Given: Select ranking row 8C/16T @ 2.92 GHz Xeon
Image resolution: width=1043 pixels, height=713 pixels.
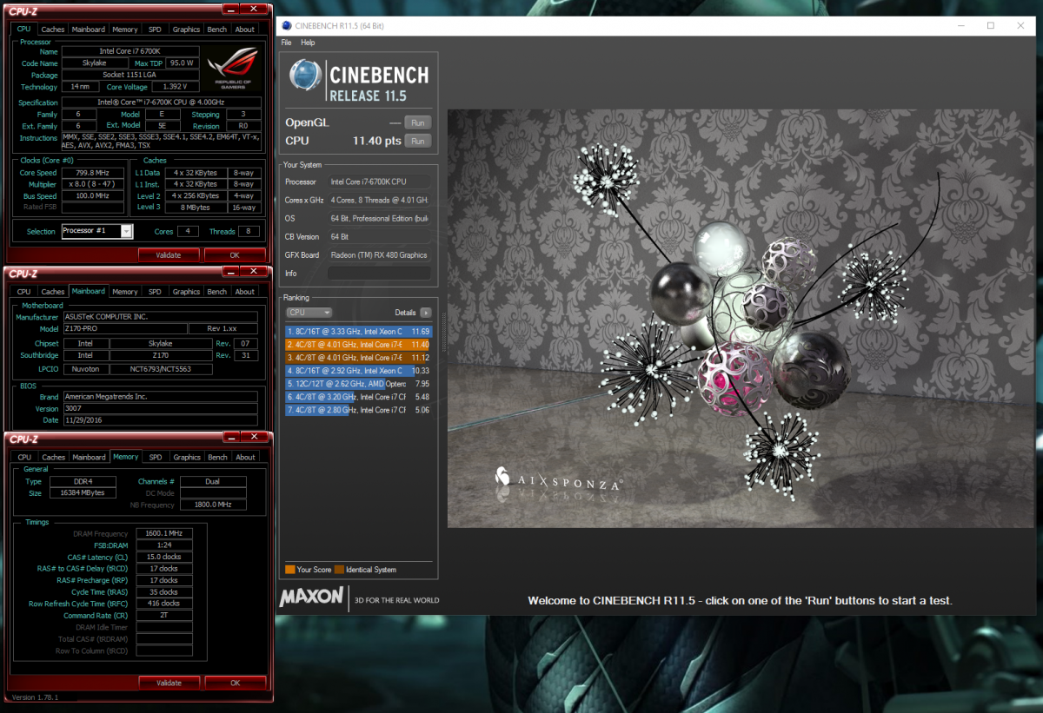Looking at the screenshot, I should (358, 371).
